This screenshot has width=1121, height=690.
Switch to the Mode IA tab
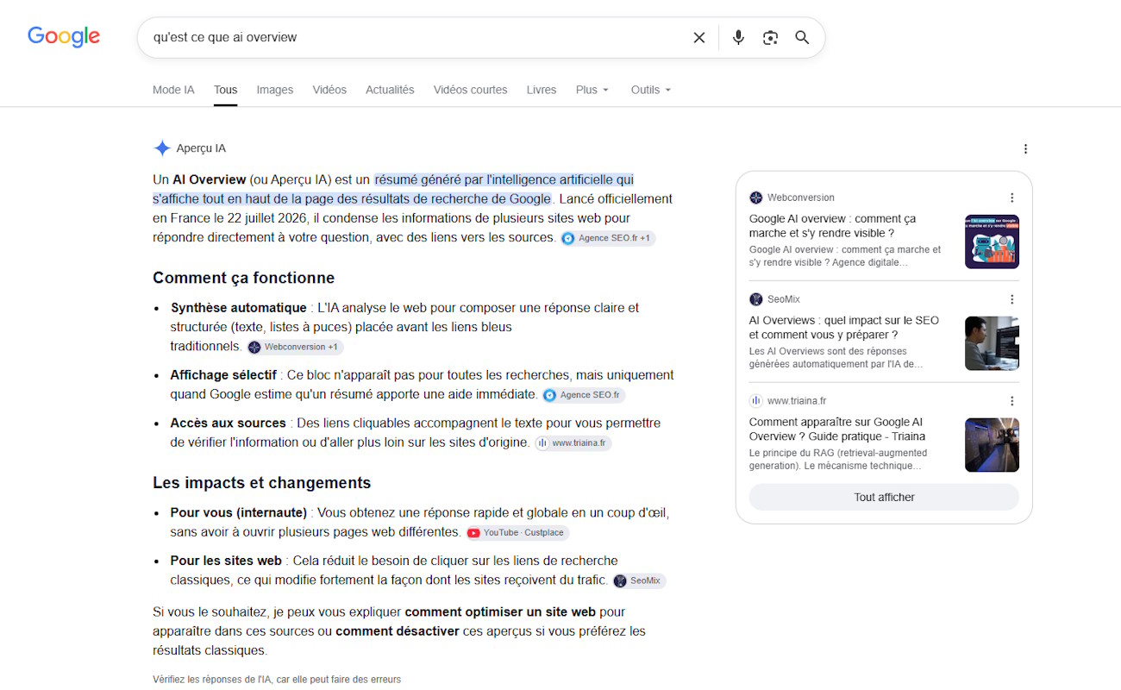[x=173, y=90]
